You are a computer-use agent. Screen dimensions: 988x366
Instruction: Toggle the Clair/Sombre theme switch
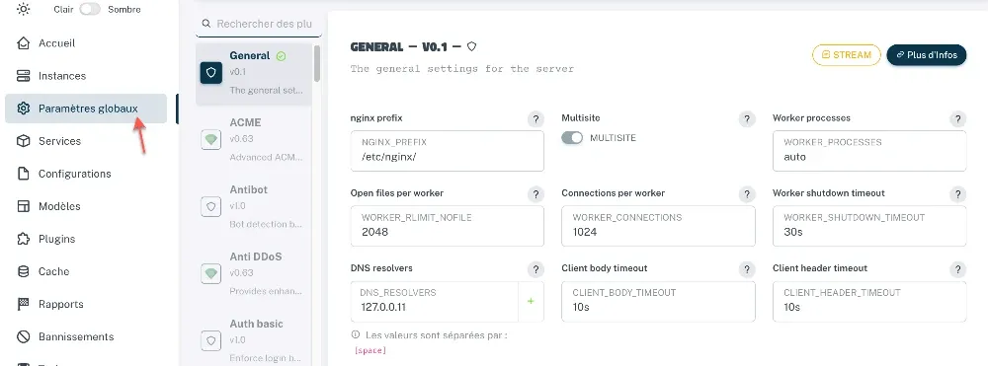tap(90, 10)
